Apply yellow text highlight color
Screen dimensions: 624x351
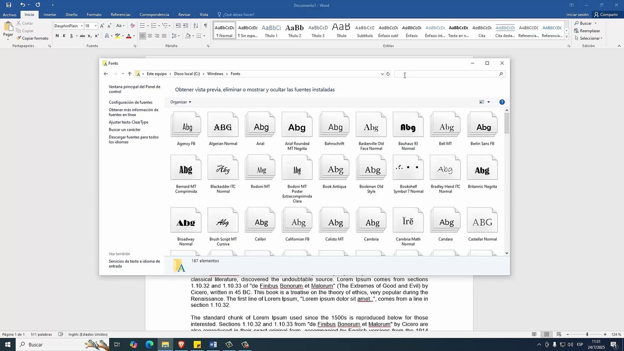[117, 36]
